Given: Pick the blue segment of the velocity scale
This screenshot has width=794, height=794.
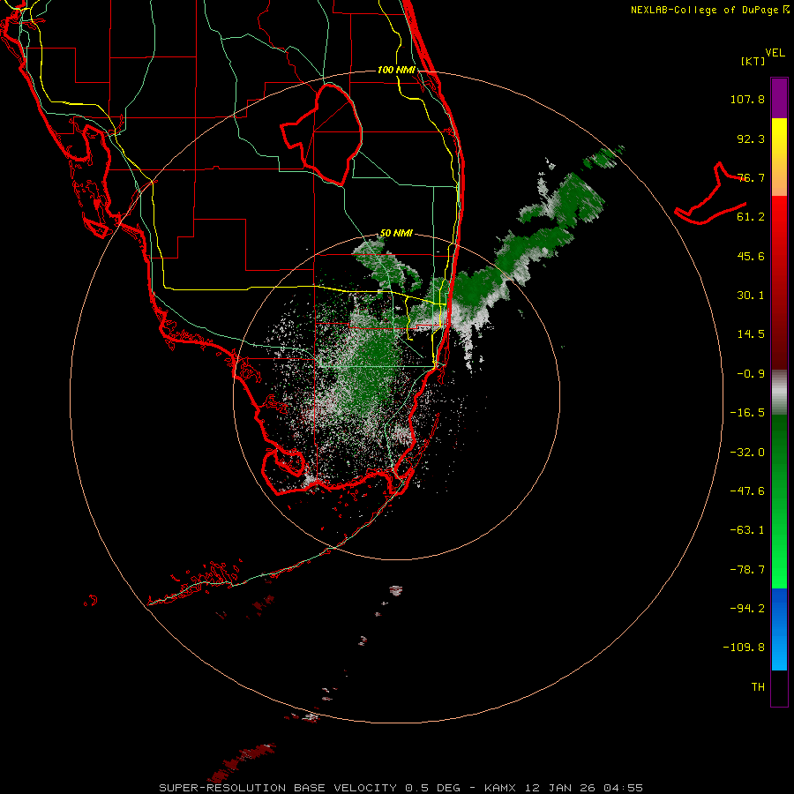Looking at the screenshot, I should pyautogui.click(x=779, y=629).
